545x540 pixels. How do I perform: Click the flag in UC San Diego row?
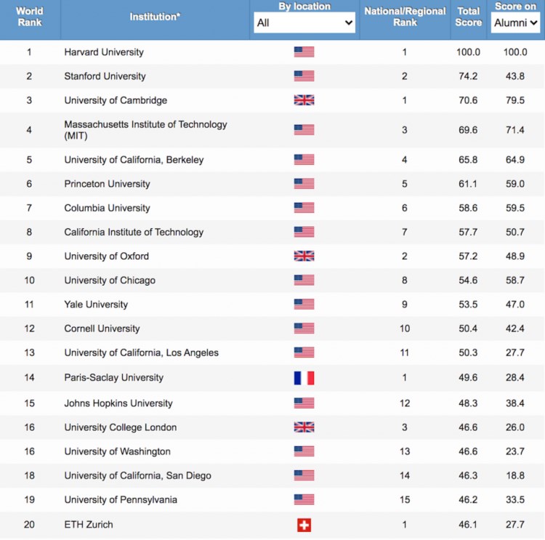tap(304, 475)
